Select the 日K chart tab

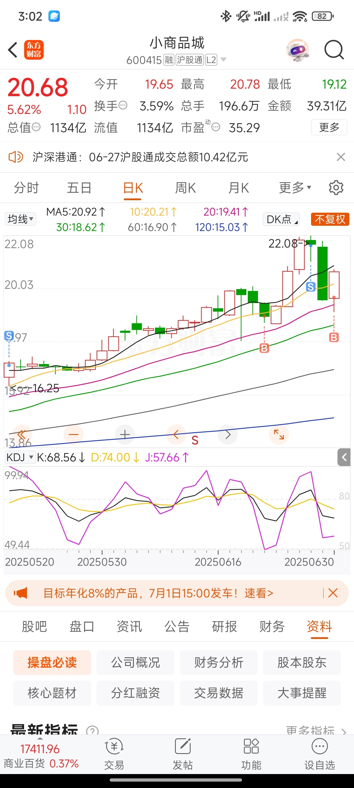point(133,188)
